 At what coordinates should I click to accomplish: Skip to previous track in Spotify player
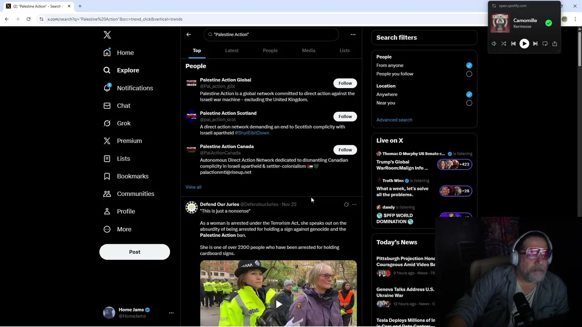click(513, 44)
